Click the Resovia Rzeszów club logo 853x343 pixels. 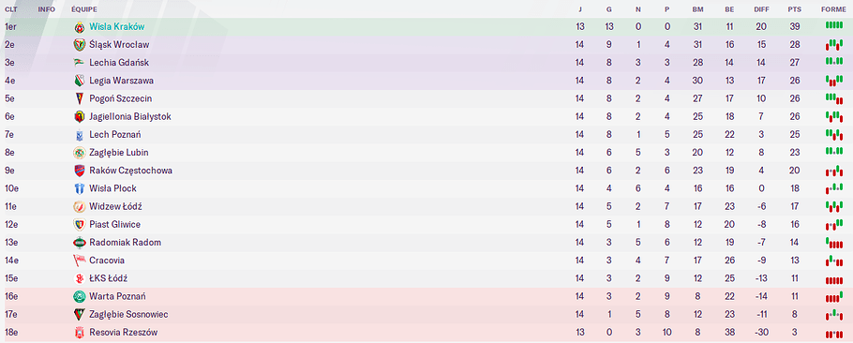(x=80, y=332)
